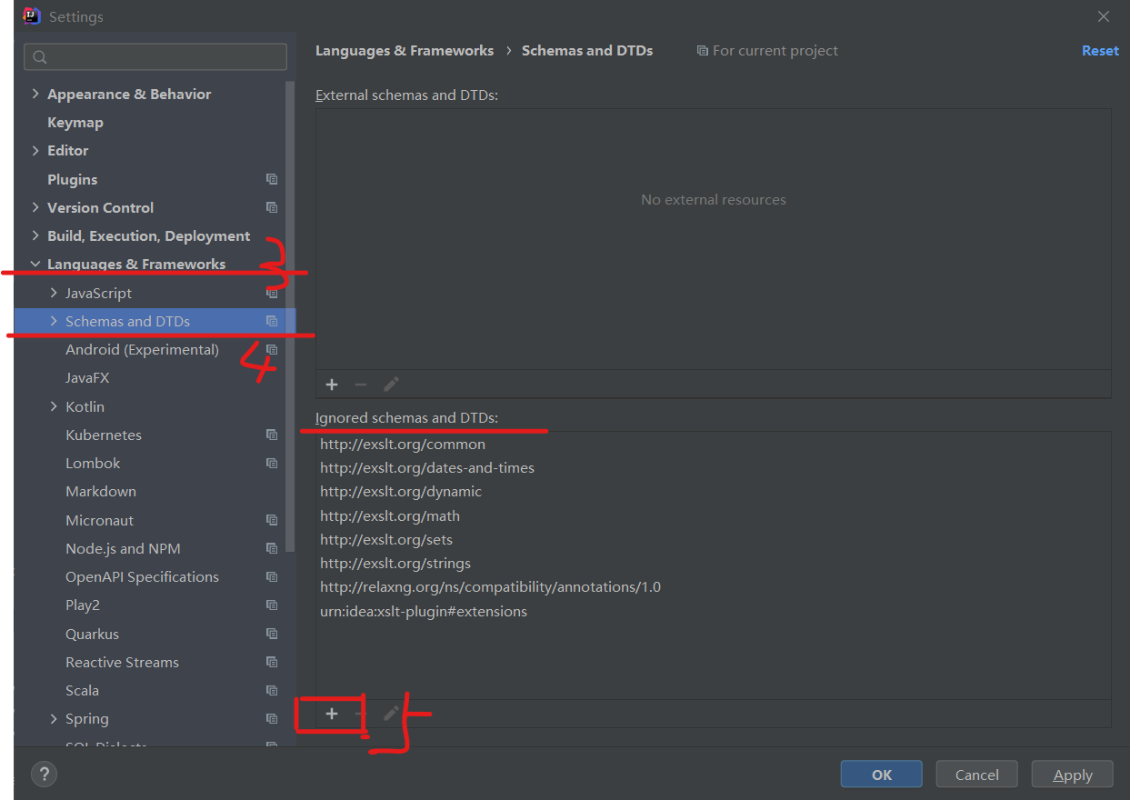This screenshot has width=1130, height=800.
Task: Click the Reset link
Action: [1100, 51]
